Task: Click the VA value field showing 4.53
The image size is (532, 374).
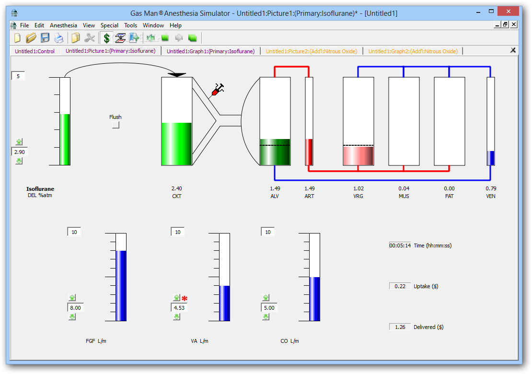Action: pyautogui.click(x=179, y=308)
